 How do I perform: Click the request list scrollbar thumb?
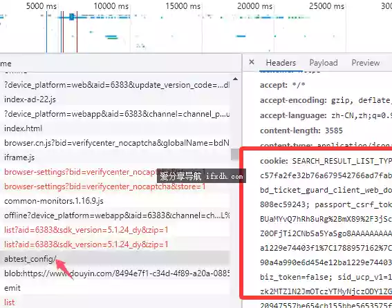[235, 155]
